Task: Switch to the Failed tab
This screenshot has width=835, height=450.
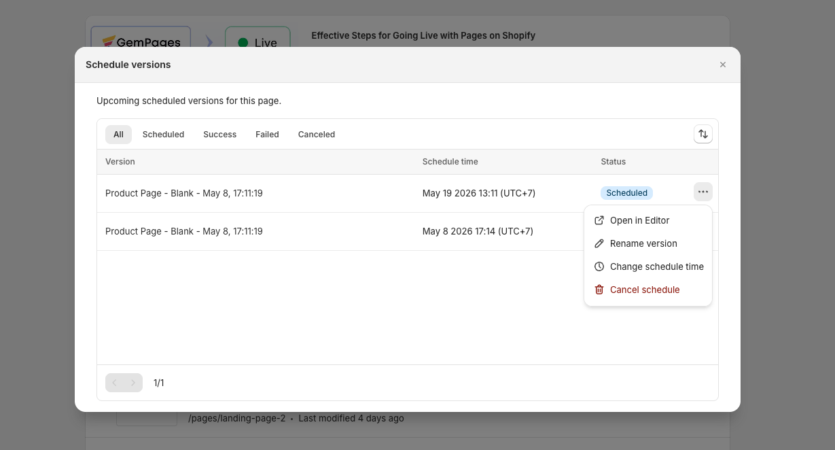Action: 267,135
